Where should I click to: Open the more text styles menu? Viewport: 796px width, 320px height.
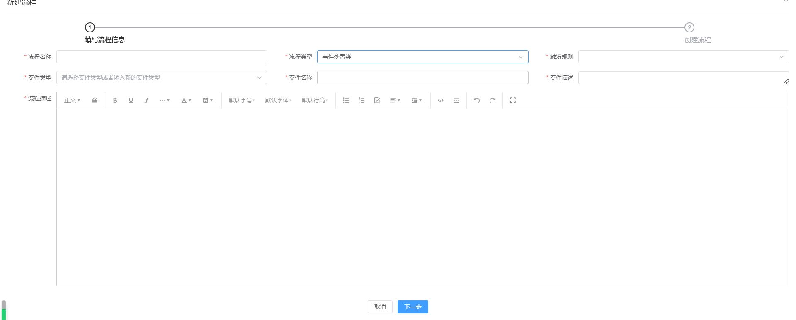165,100
